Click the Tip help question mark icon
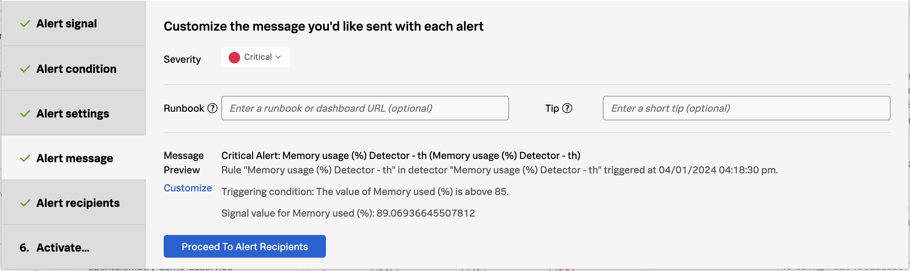910x271 pixels. pos(567,108)
